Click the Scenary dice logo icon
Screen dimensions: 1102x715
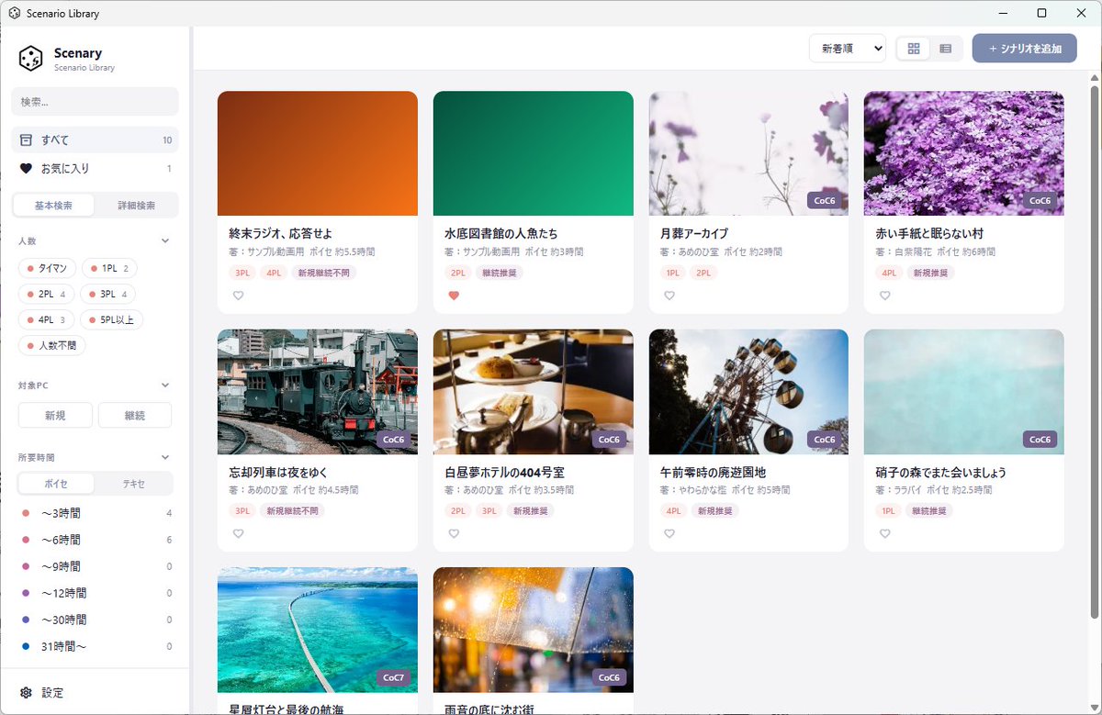click(x=31, y=59)
